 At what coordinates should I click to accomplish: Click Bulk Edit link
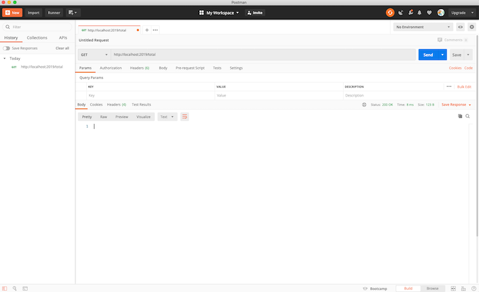point(464,87)
